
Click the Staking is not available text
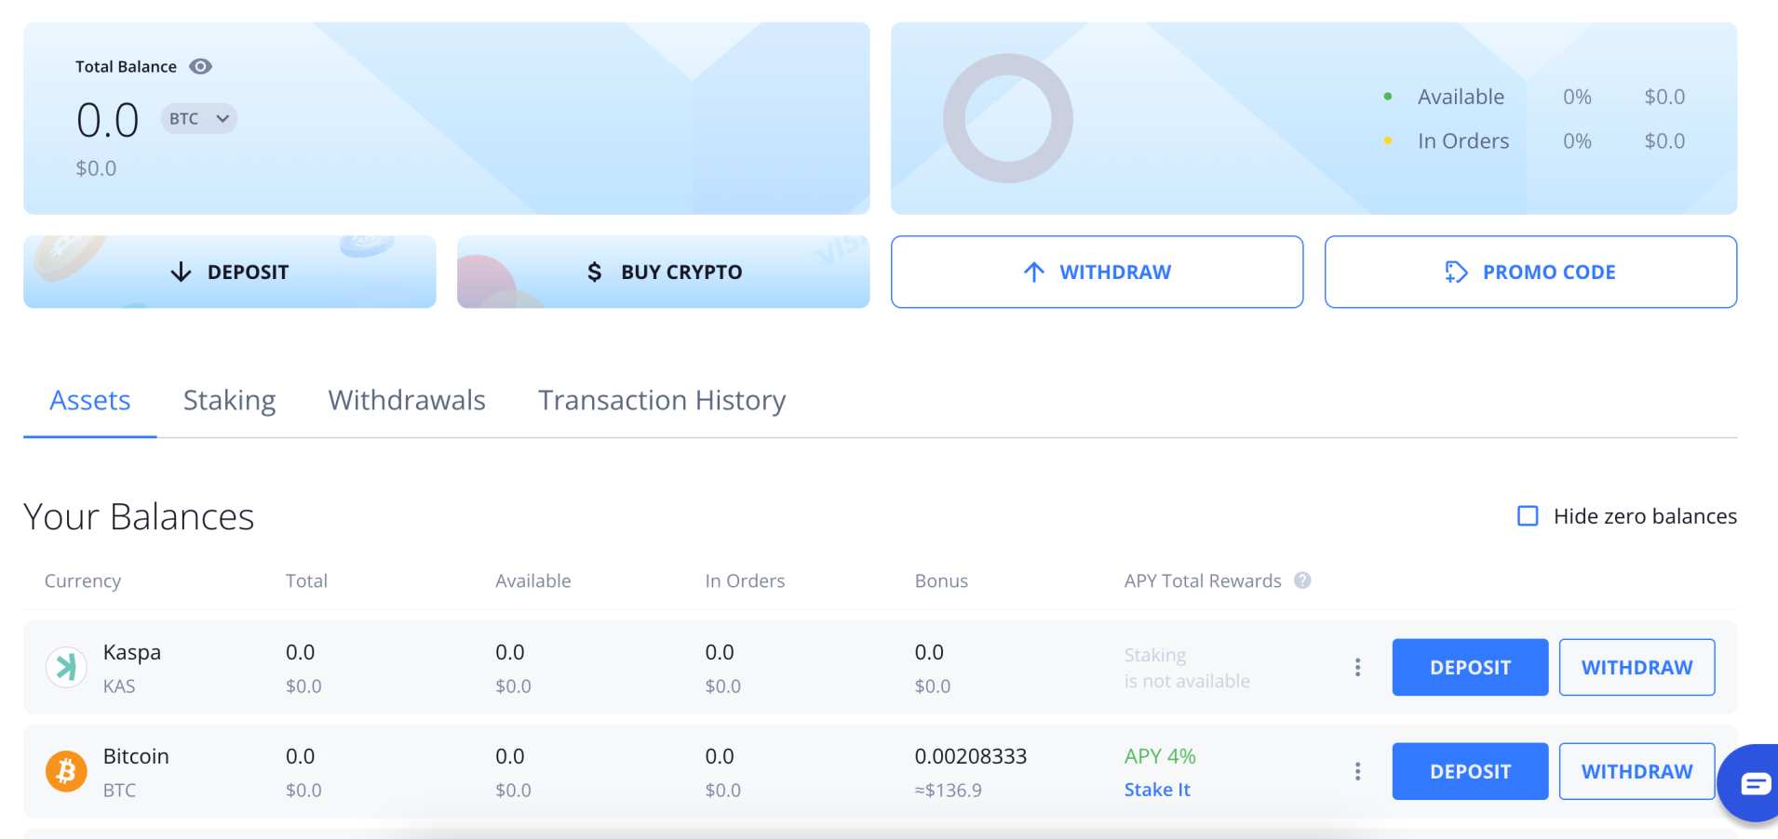pos(1187,668)
